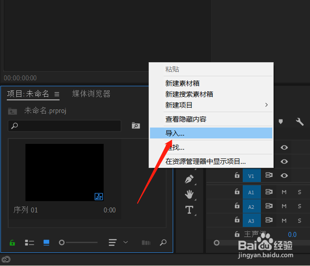
Task: Click the project search input field
Action: click(65, 126)
